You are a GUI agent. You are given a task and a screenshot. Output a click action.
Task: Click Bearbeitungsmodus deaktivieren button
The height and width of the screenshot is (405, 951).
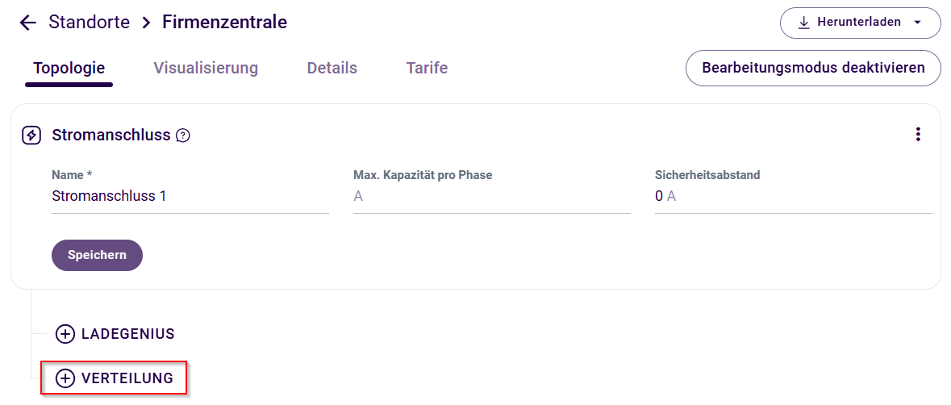[813, 68]
